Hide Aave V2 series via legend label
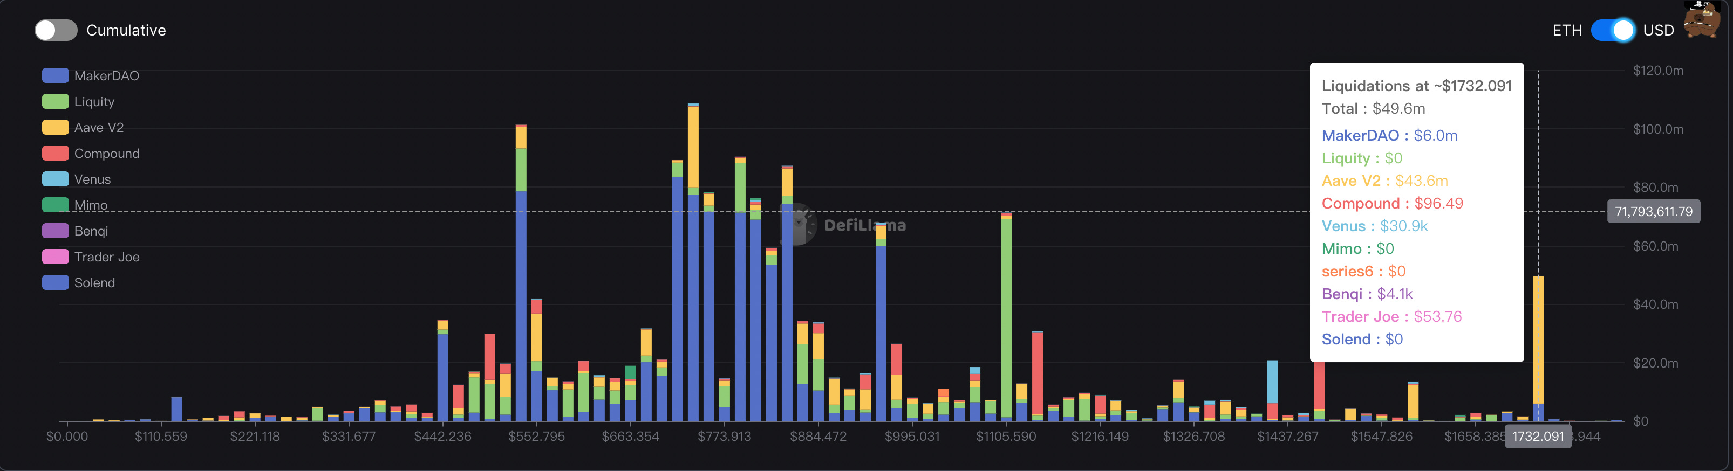This screenshot has width=1733, height=471. tap(99, 128)
